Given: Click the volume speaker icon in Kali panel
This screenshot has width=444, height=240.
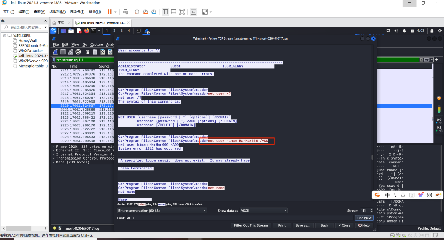Looking at the screenshot, I should 396,31.
